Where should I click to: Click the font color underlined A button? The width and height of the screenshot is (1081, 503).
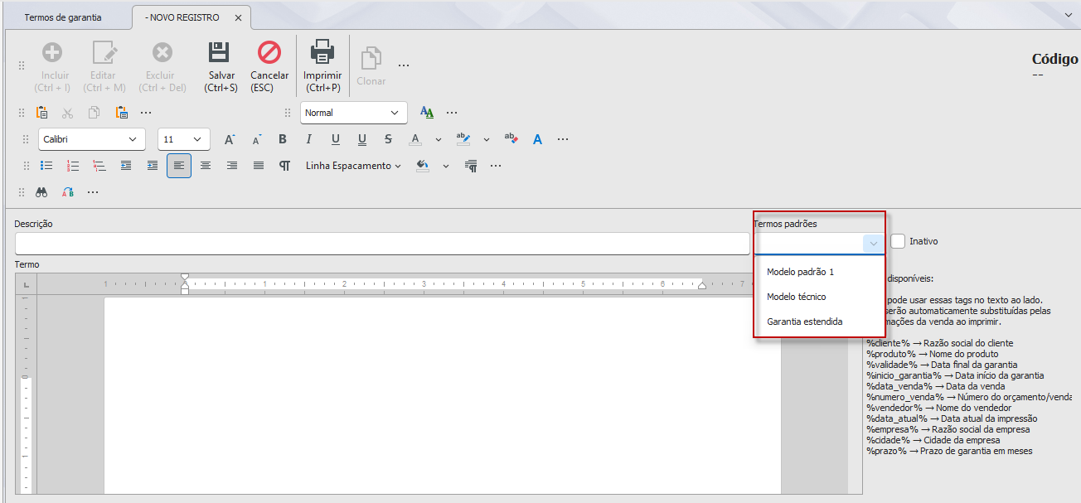point(416,139)
